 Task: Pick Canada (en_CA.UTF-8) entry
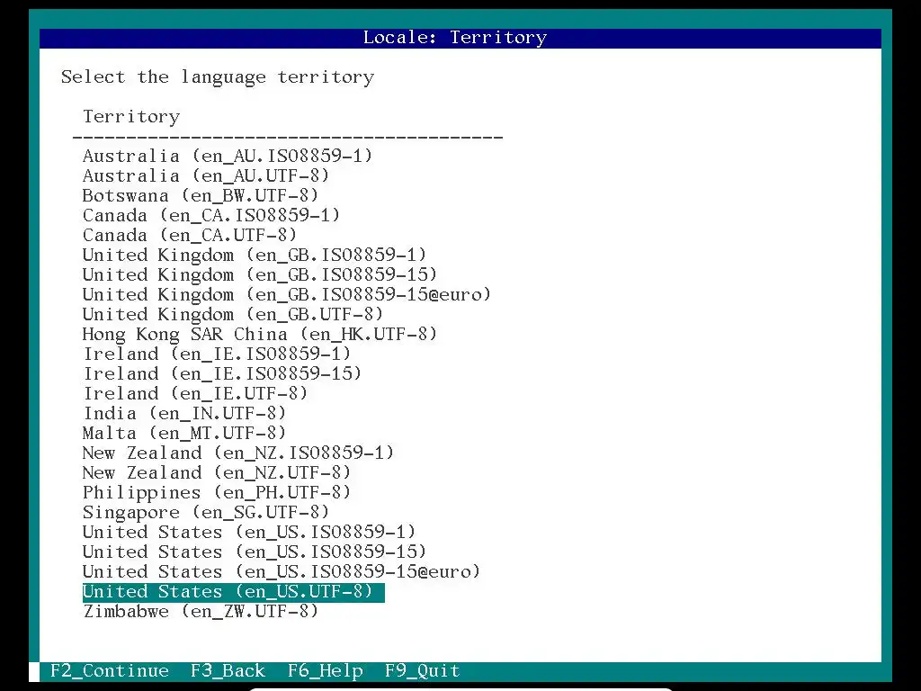(x=190, y=235)
